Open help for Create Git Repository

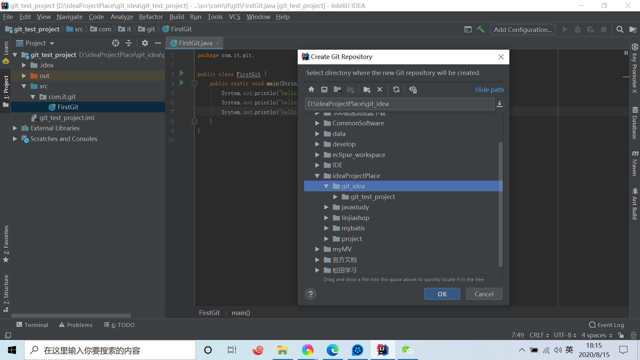tap(310, 294)
